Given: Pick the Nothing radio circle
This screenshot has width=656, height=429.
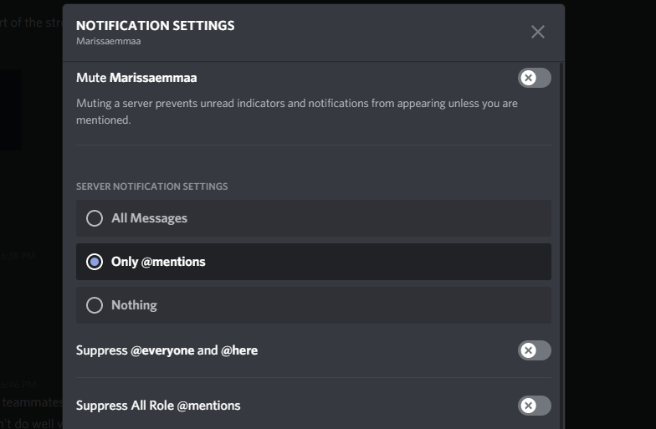Looking at the screenshot, I should pyautogui.click(x=95, y=305).
